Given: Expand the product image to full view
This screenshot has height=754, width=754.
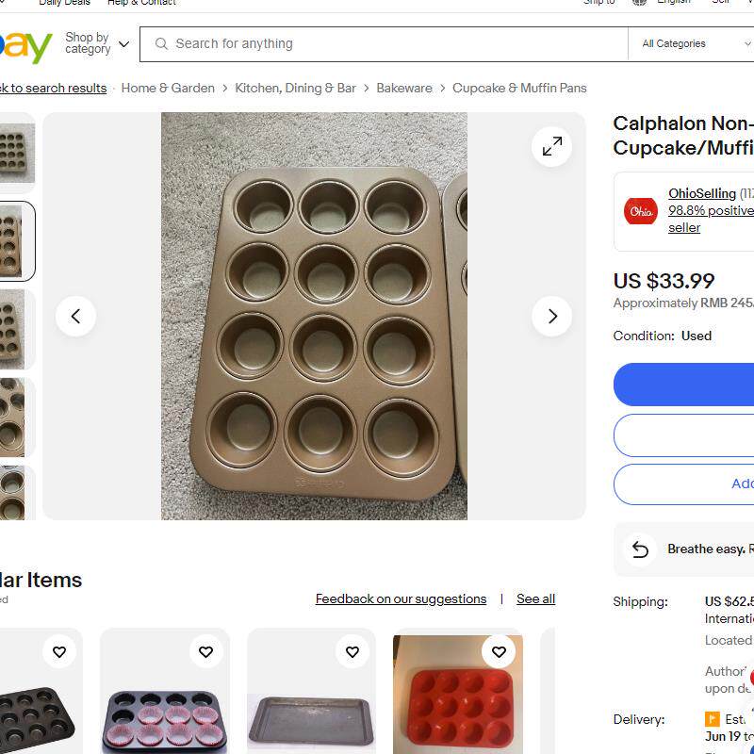Looking at the screenshot, I should (x=552, y=146).
